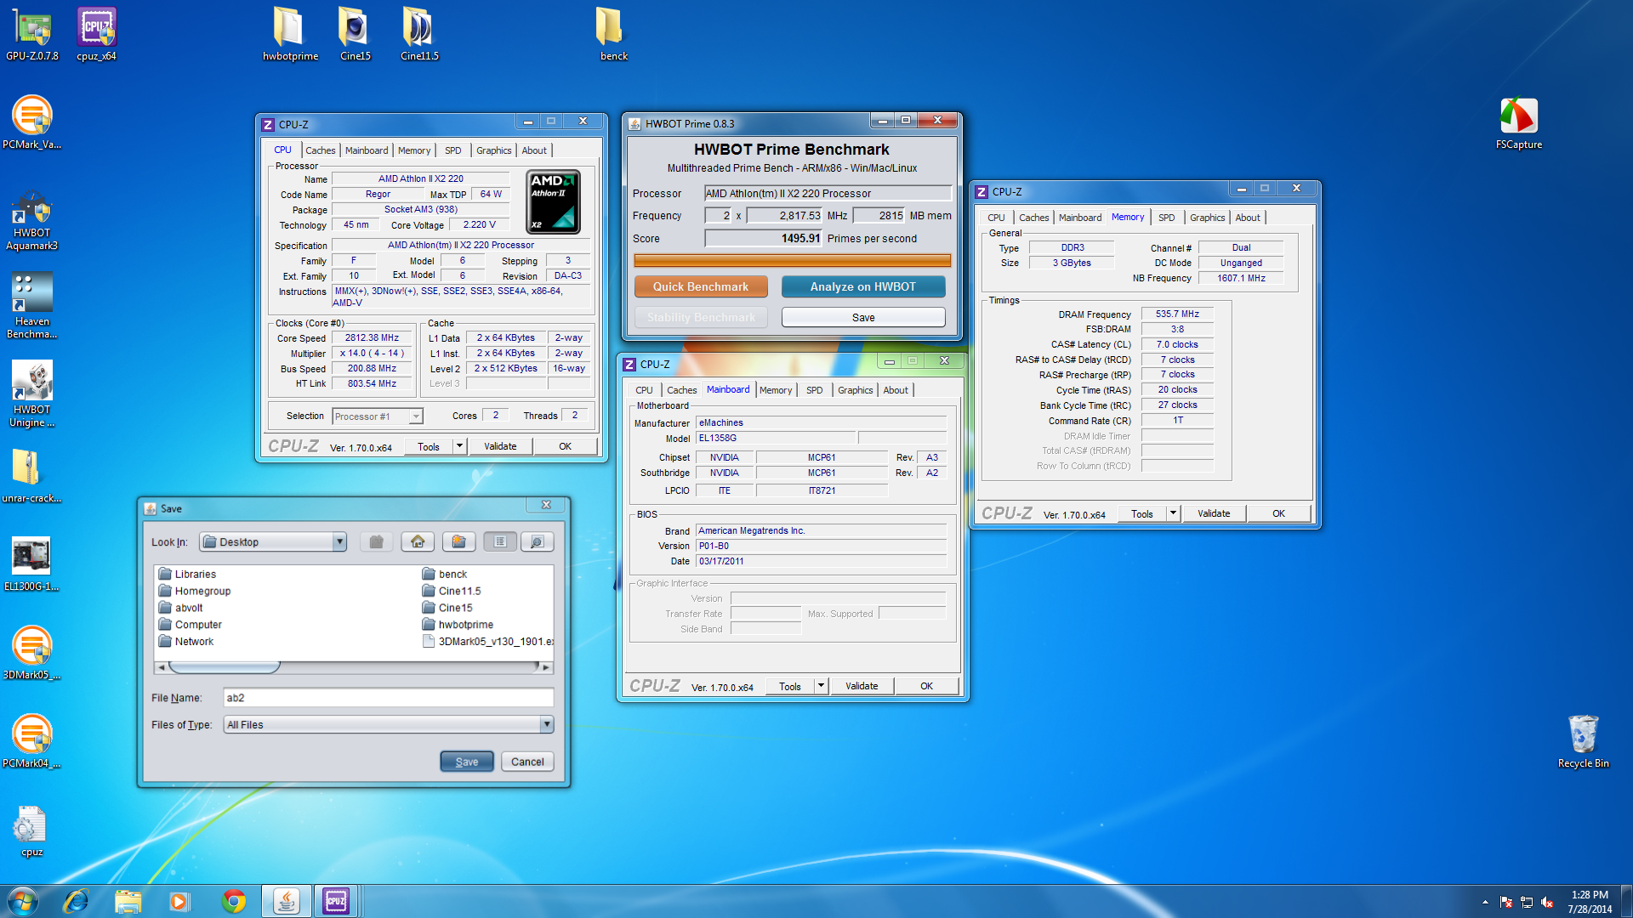Go up one level in Save dialog

tap(377, 541)
